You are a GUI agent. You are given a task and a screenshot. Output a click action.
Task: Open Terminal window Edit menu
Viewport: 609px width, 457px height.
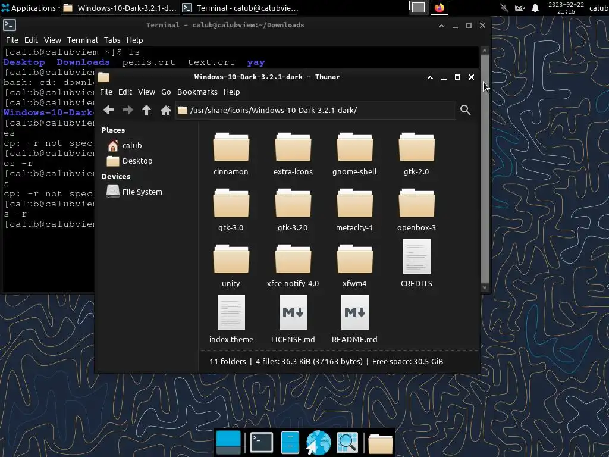click(31, 40)
